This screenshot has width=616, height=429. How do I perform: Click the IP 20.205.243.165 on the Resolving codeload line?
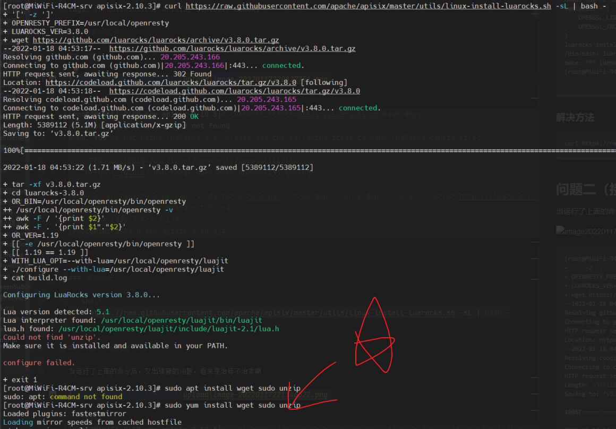(x=267, y=99)
